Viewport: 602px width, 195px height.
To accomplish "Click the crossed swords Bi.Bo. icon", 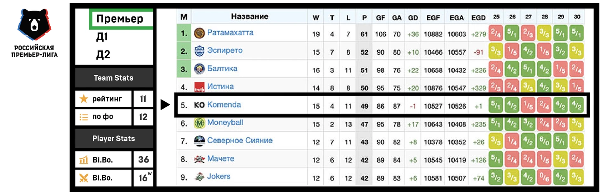I will click(x=84, y=178).
